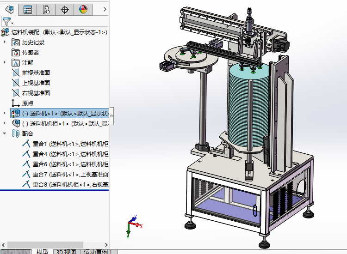The width and height of the screenshot is (347, 254).
Task: Open the DimXpertManager crosshair tab
Action: (x=65, y=10)
